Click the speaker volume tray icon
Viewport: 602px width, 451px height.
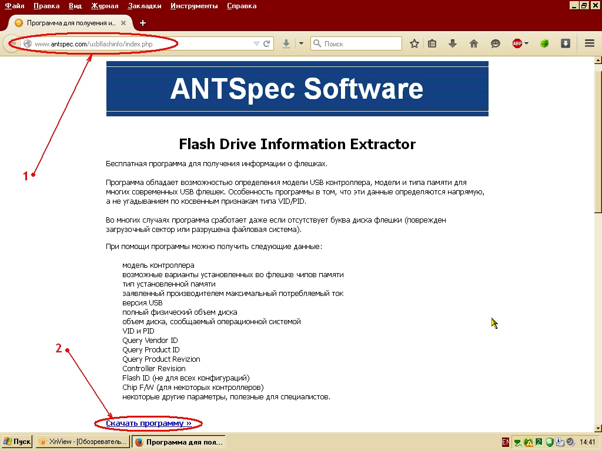570,443
